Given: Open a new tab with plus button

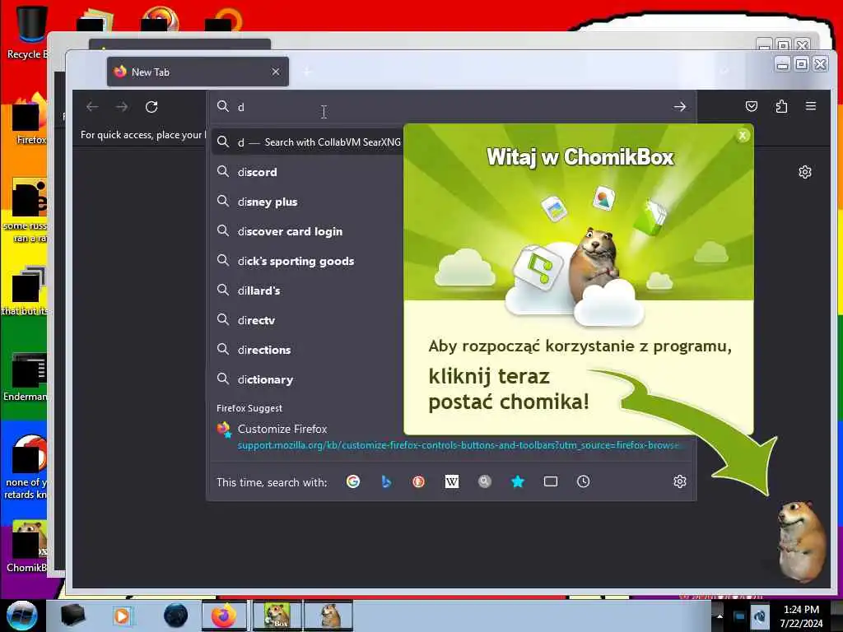Looking at the screenshot, I should point(308,72).
